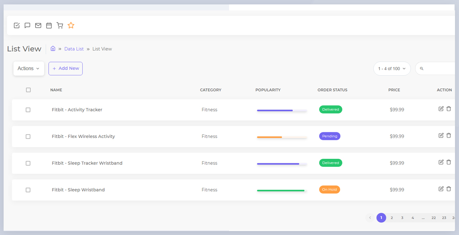Sort by the POPULARITY column header
Image resolution: width=459 pixels, height=235 pixels.
[268, 90]
